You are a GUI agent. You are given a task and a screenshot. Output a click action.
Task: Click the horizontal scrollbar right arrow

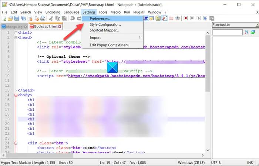tap(202, 155)
